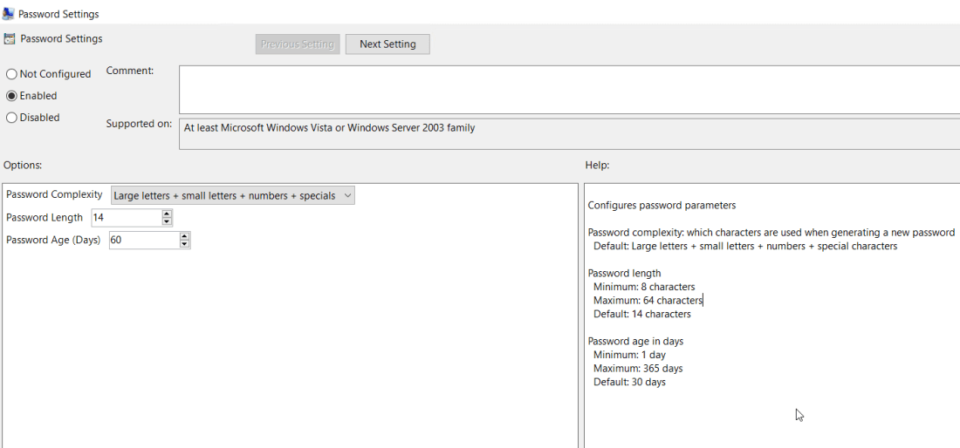
Task: Click the 'Maximum: 64 characters' help text line
Action: pyautogui.click(x=647, y=301)
